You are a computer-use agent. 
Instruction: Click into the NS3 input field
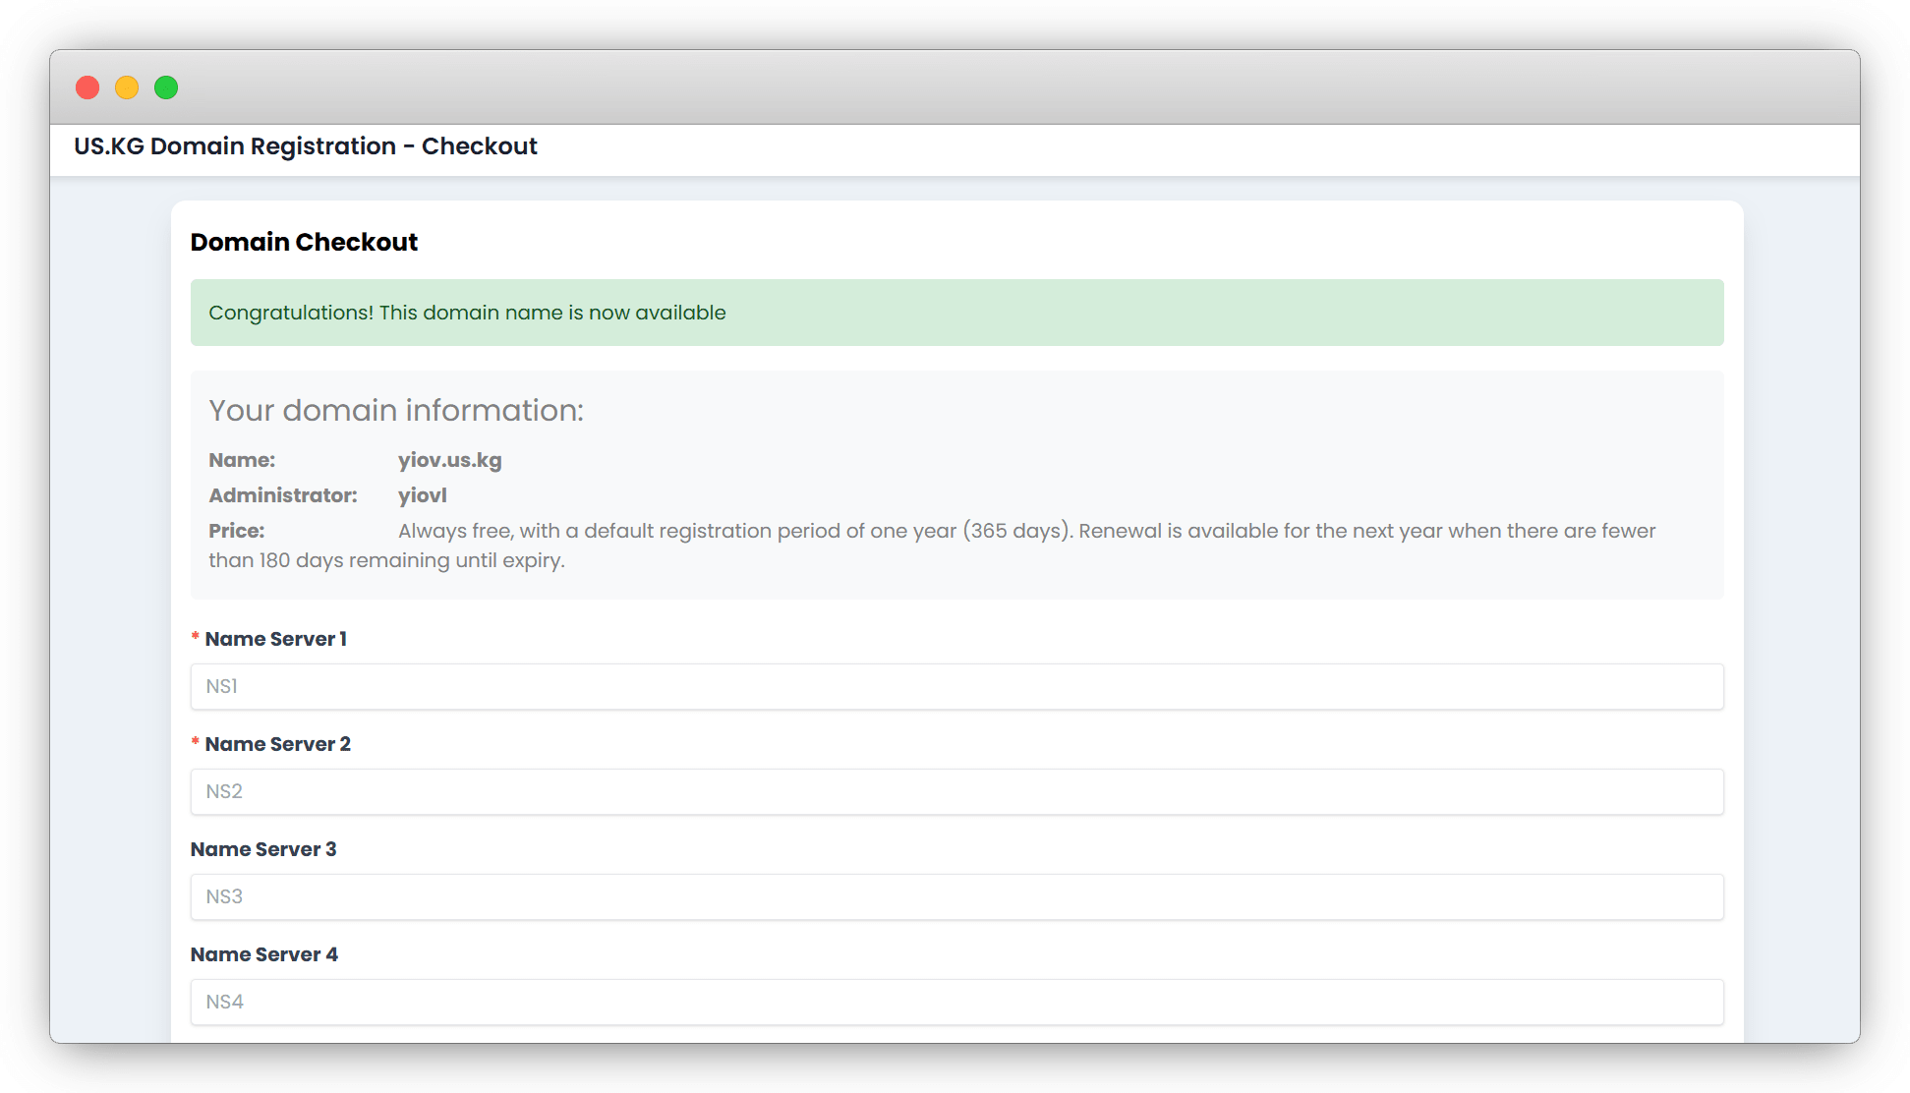pos(955,896)
